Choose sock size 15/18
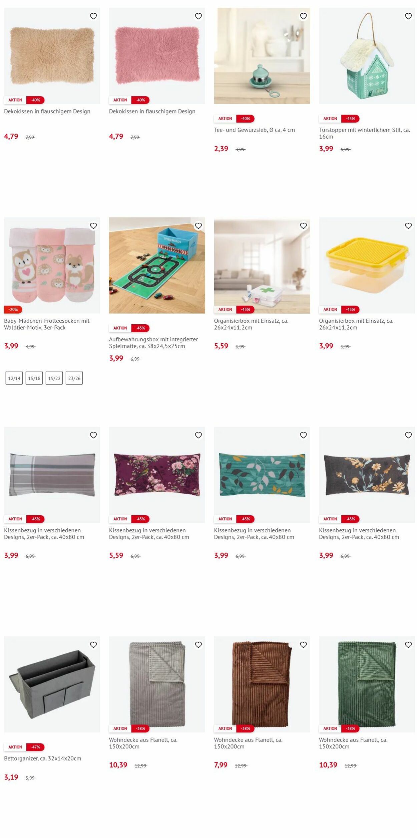The height and width of the screenshot is (838, 417). (34, 378)
